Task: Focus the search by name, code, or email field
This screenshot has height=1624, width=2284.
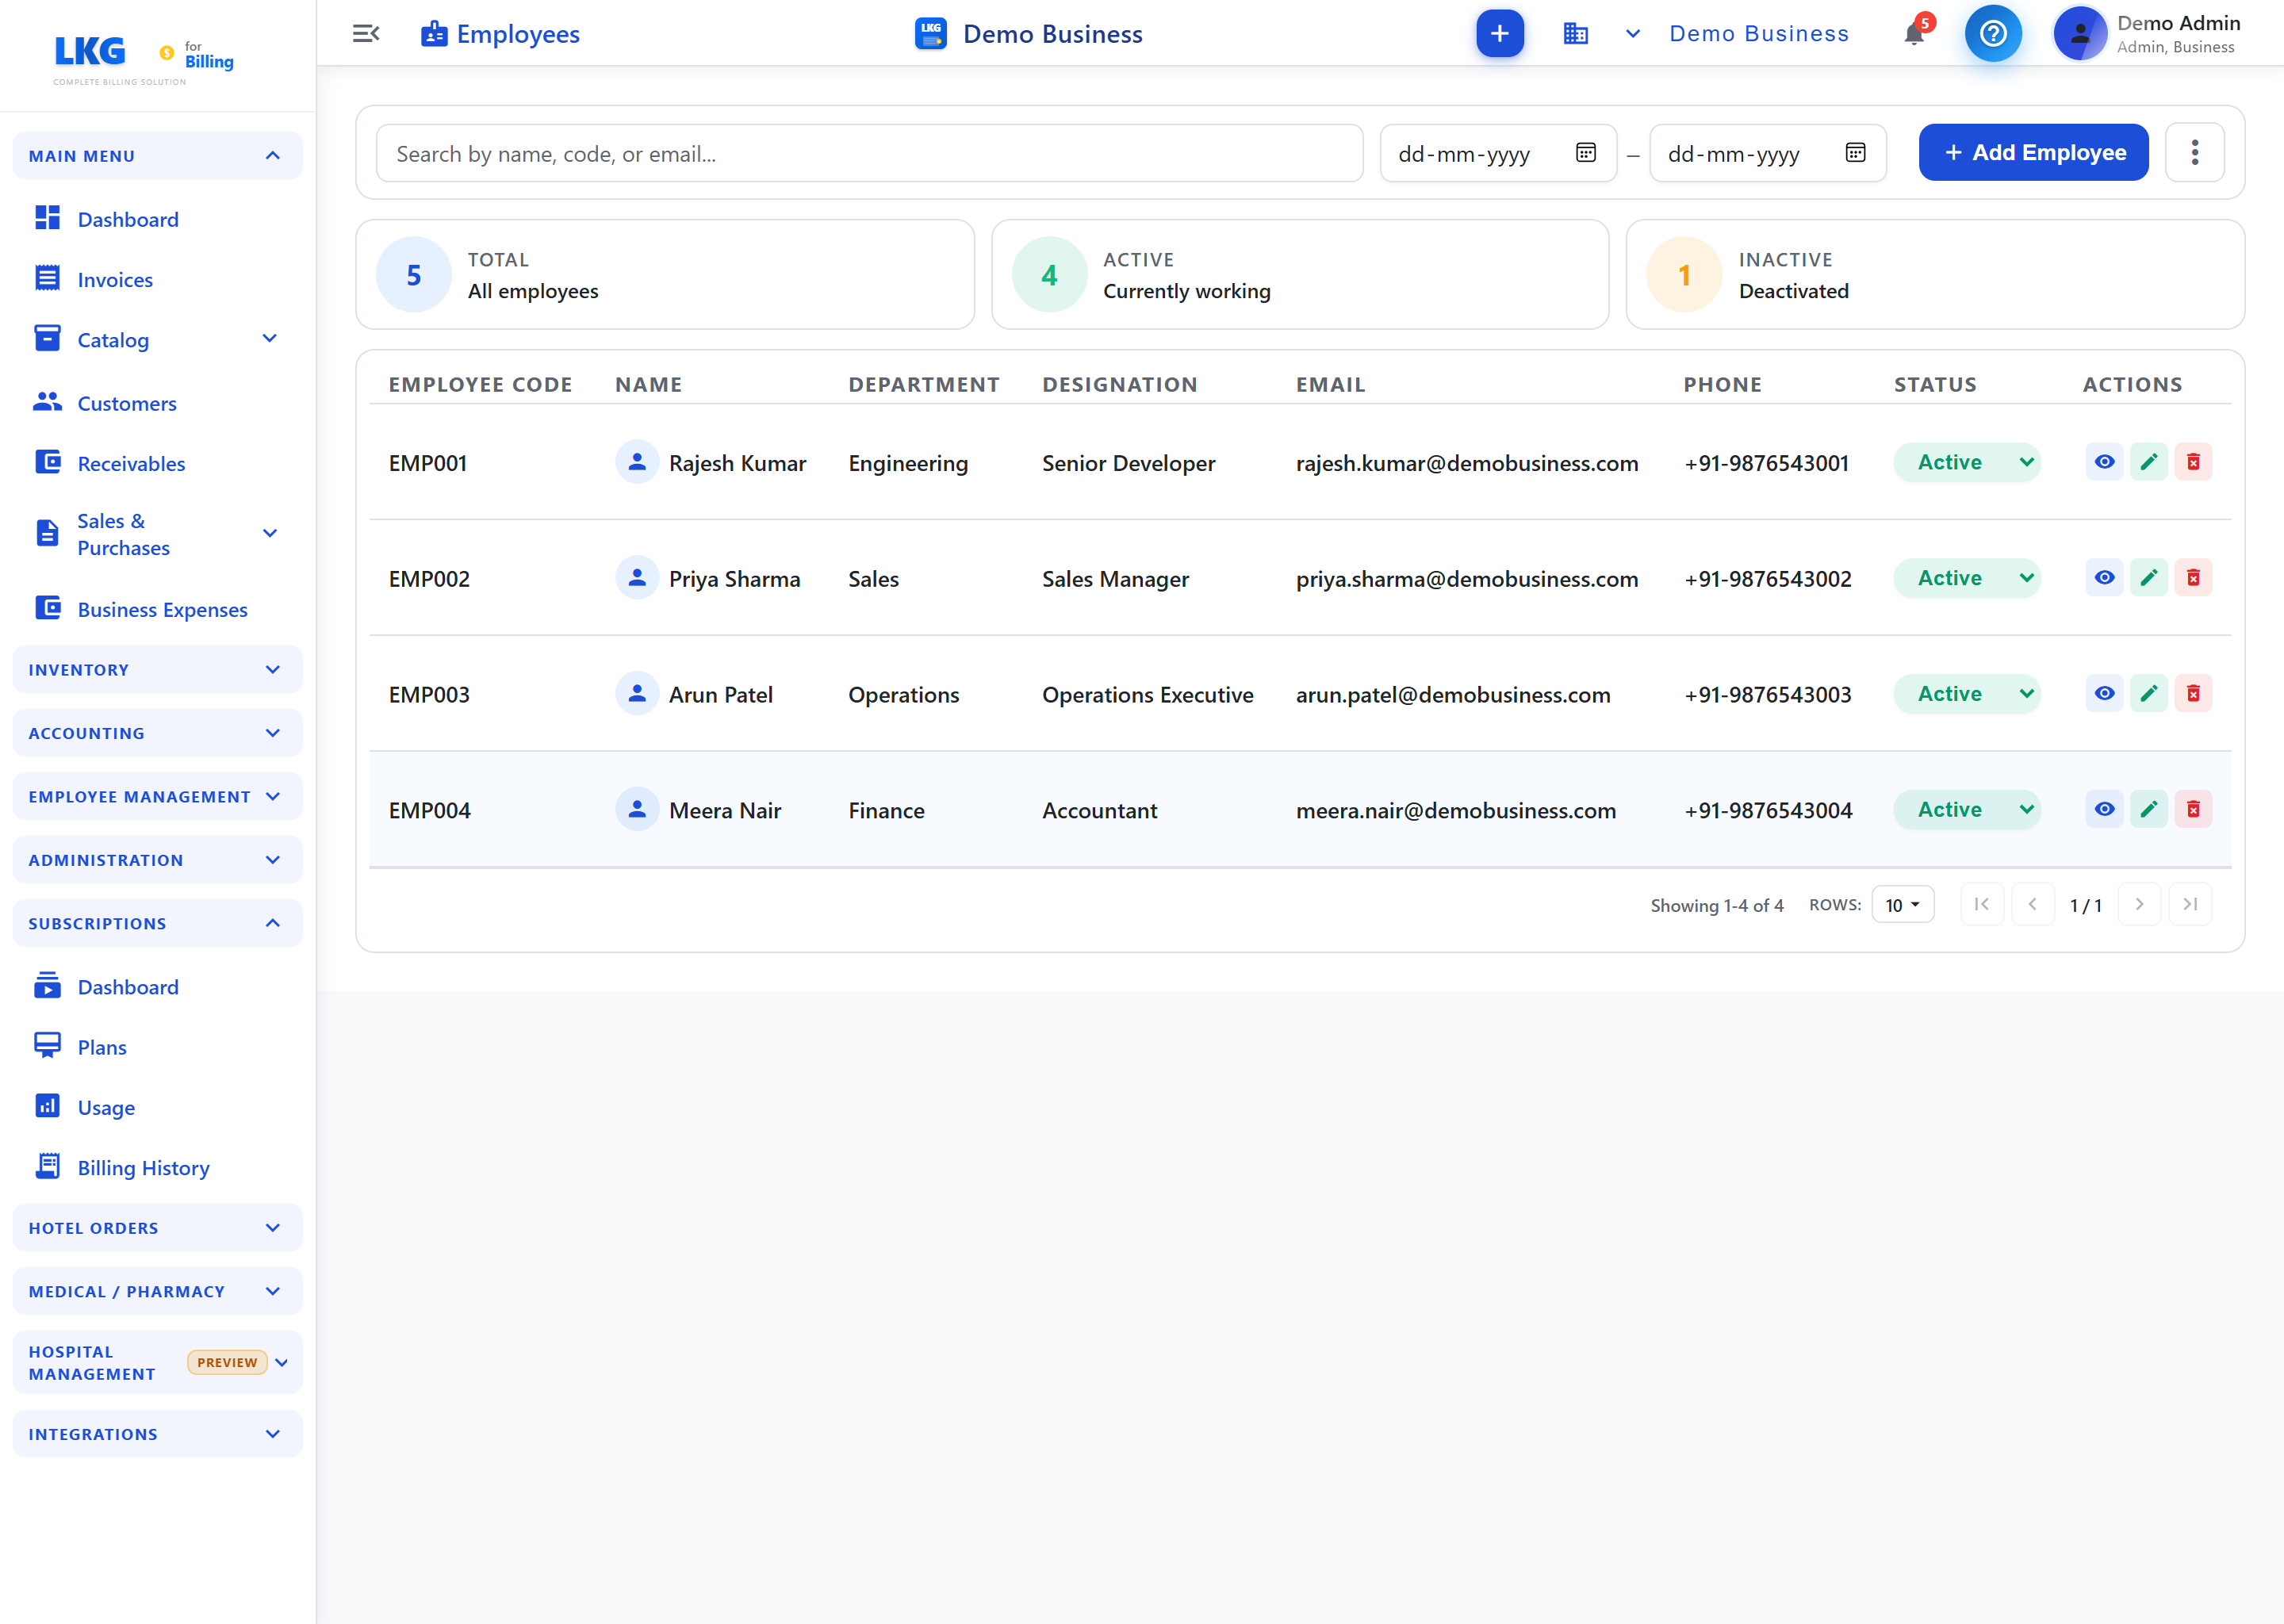Action: pos(869,153)
